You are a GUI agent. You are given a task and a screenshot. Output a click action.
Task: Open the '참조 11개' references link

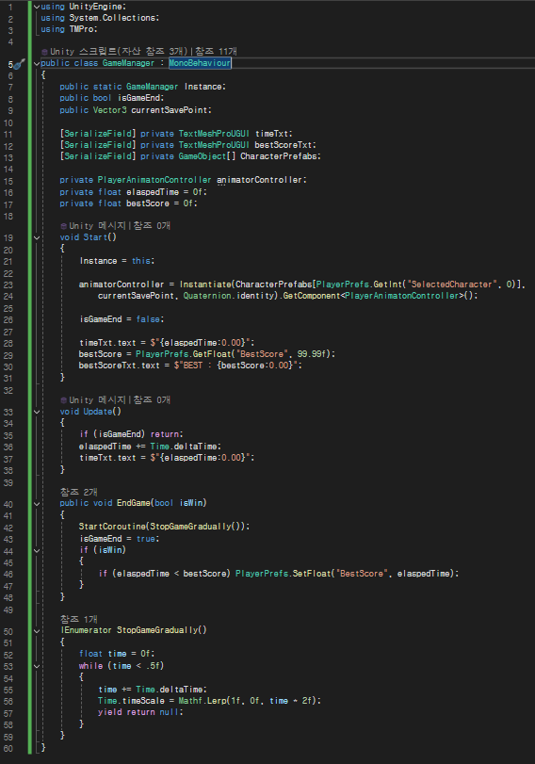pyautogui.click(x=216, y=52)
